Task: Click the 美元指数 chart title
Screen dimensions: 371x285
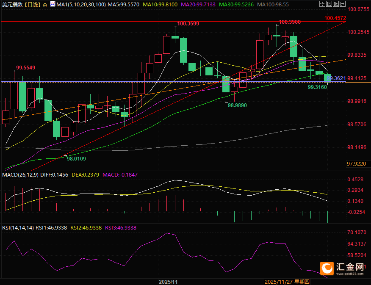Action: point(12,4)
